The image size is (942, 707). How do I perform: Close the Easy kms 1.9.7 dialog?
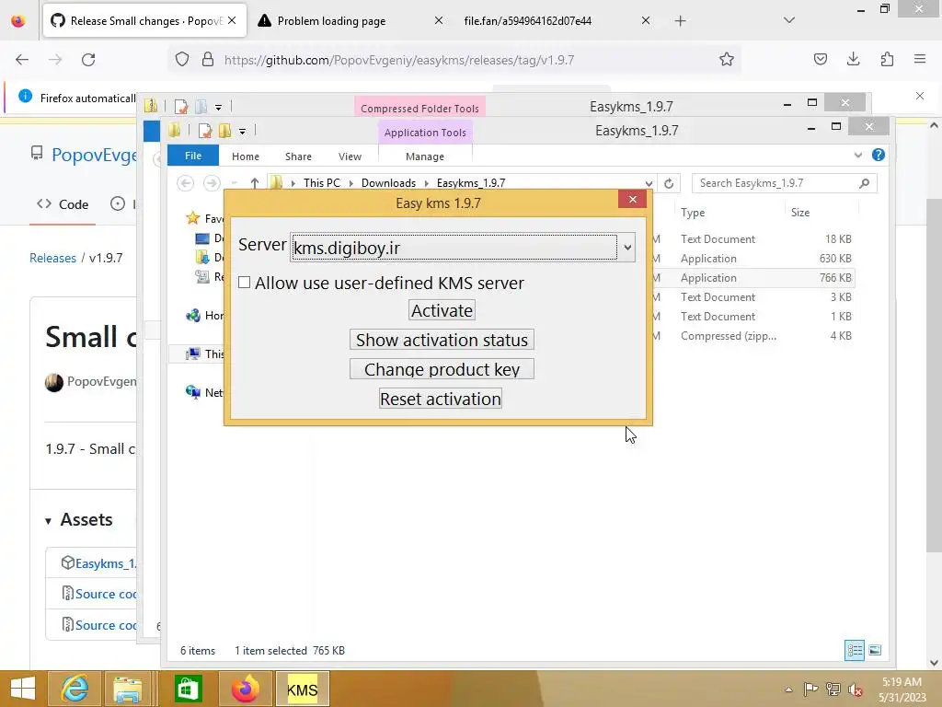pyautogui.click(x=633, y=199)
